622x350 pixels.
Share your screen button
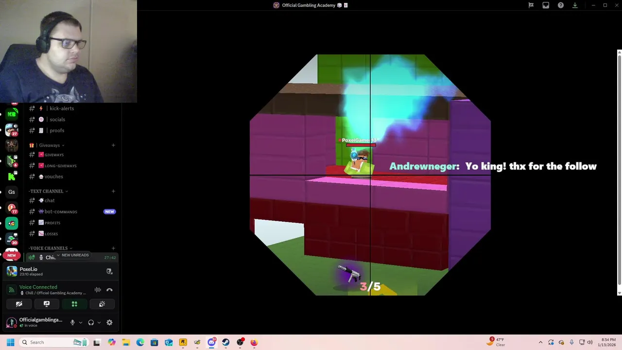47,304
